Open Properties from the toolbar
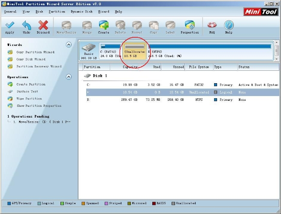Image resolution: width=281 pixels, height=214 pixels. pos(190,25)
